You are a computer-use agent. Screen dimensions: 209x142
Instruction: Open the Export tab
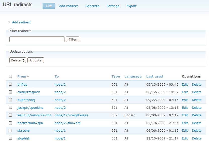[131, 6]
